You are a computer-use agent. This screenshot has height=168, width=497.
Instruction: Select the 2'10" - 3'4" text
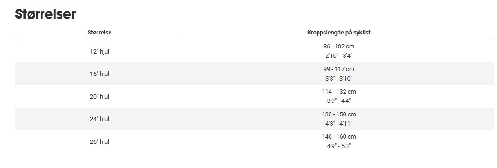(x=339, y=56)
